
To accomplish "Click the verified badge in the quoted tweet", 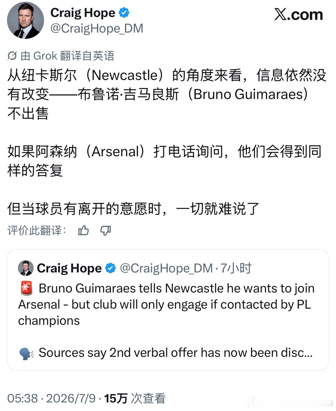I will tap(110, 268).
